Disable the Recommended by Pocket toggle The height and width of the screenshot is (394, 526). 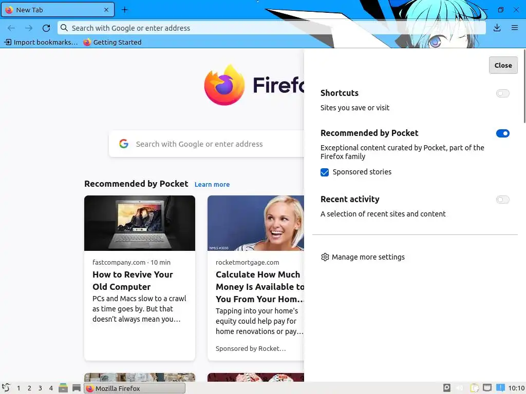tap(502, 133)
